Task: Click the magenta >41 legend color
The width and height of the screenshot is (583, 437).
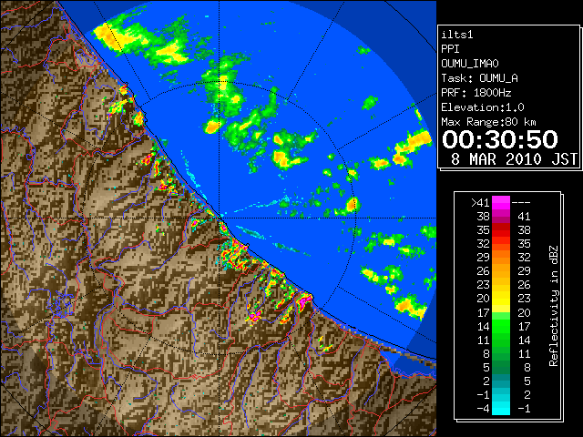Action: pos(501,202)
